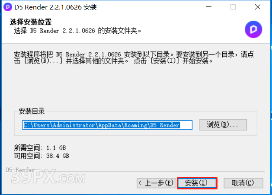Start installation with 安装(I) button
The height and width of the screenshot is (195, 272).
click(x=197, y=183)
